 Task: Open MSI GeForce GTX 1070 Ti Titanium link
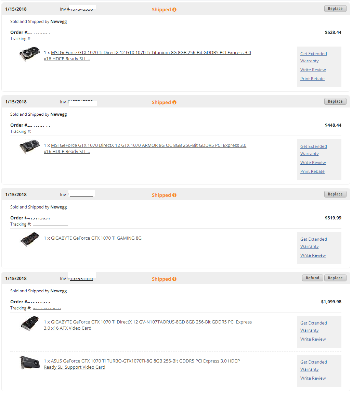pyautogui.click(x=147, y=55)
